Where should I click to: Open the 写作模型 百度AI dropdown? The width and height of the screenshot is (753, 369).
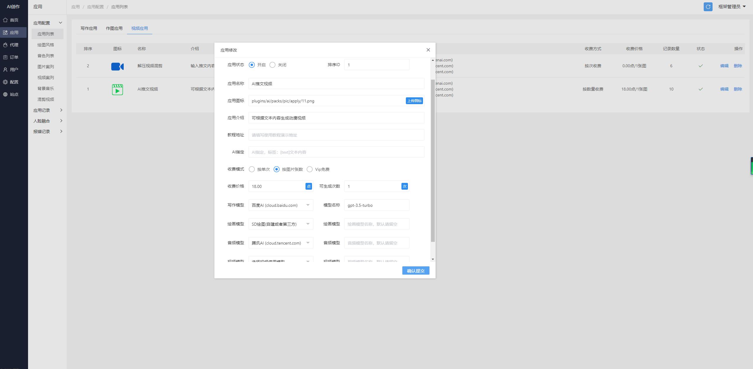point(281,205)
